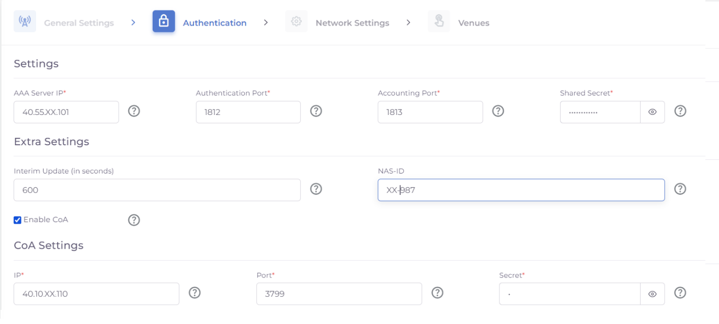Uncheck the Enable CoA checkbox
Viewport: 719px width, 324px height.
(x=17, y=220)
